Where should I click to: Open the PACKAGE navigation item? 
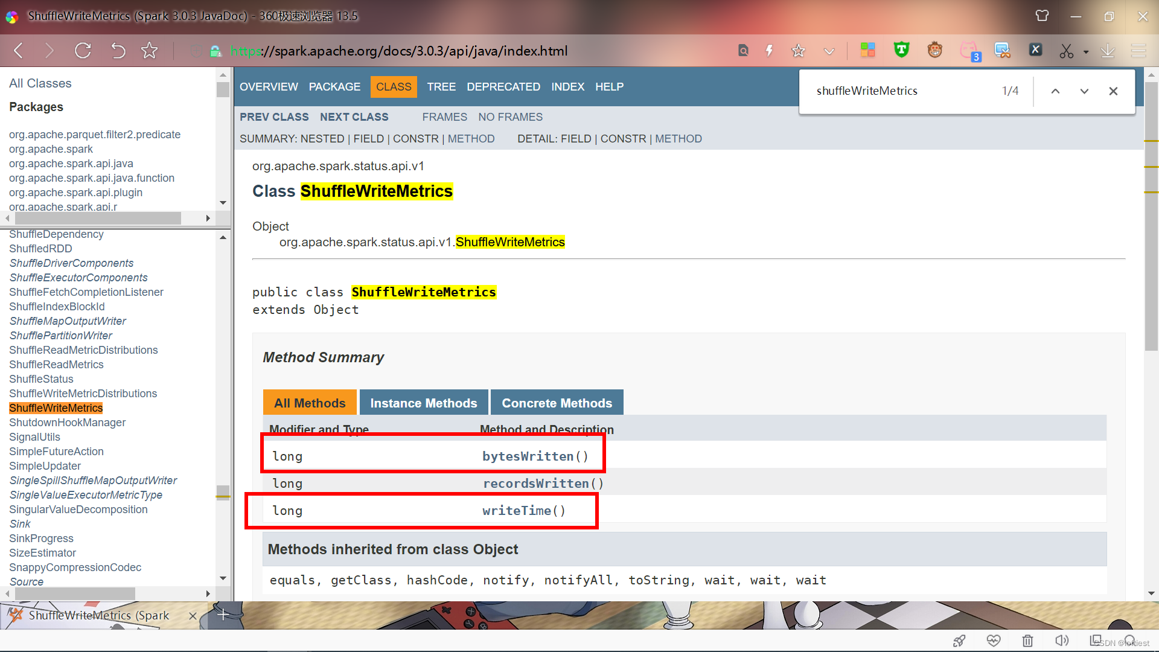[x=334, y=87]
